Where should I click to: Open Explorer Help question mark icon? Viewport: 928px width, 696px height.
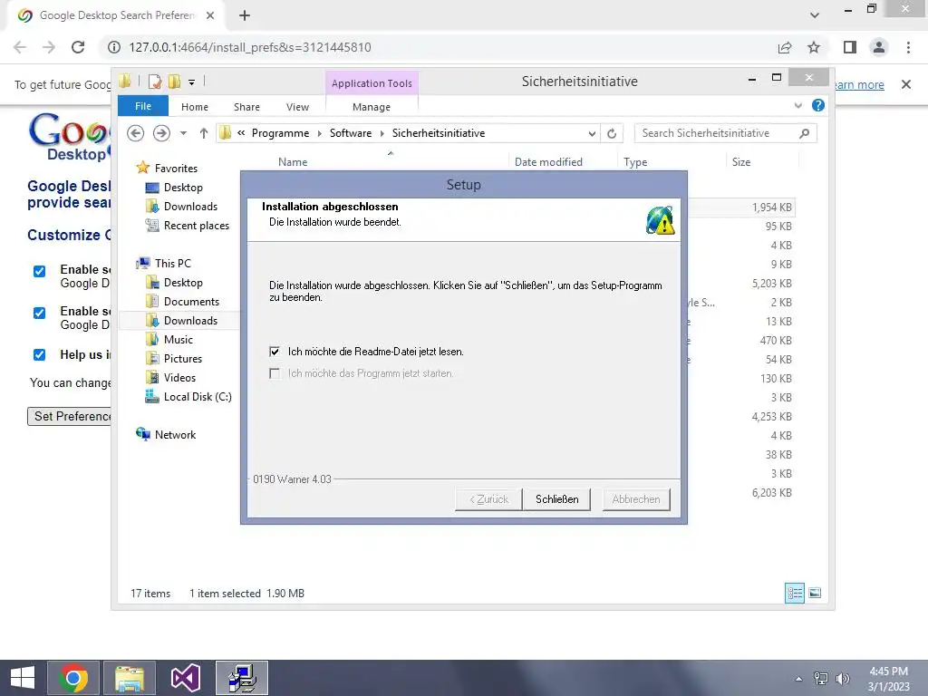point(818,105)
